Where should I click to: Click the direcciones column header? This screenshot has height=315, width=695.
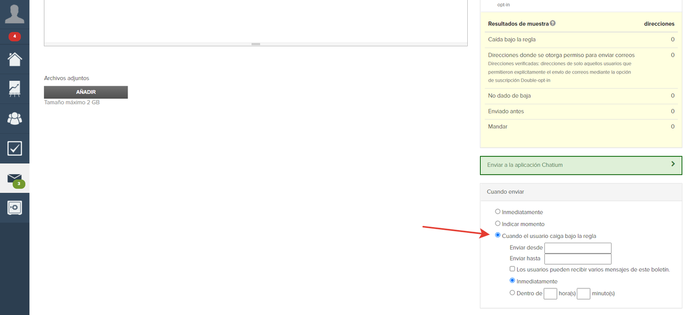pos(659,24)
